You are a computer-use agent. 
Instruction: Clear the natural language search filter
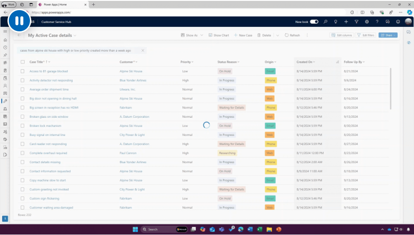pos(143,51)
